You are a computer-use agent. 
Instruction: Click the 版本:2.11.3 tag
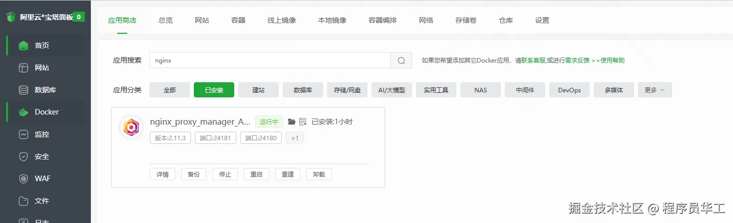tap(170, 138)
